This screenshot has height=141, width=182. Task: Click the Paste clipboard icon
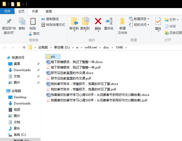(33, 21)
